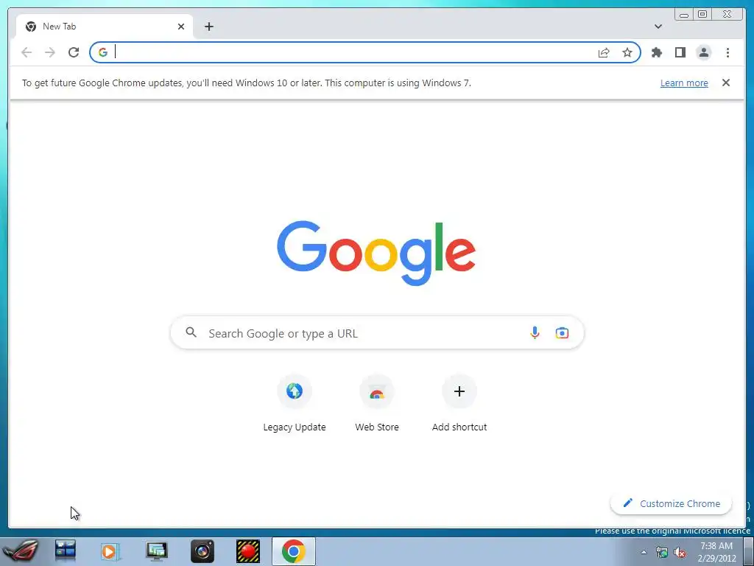Click the 'Legacy Update' label
This screenshot has height=566, width=754.
[295, 427]
